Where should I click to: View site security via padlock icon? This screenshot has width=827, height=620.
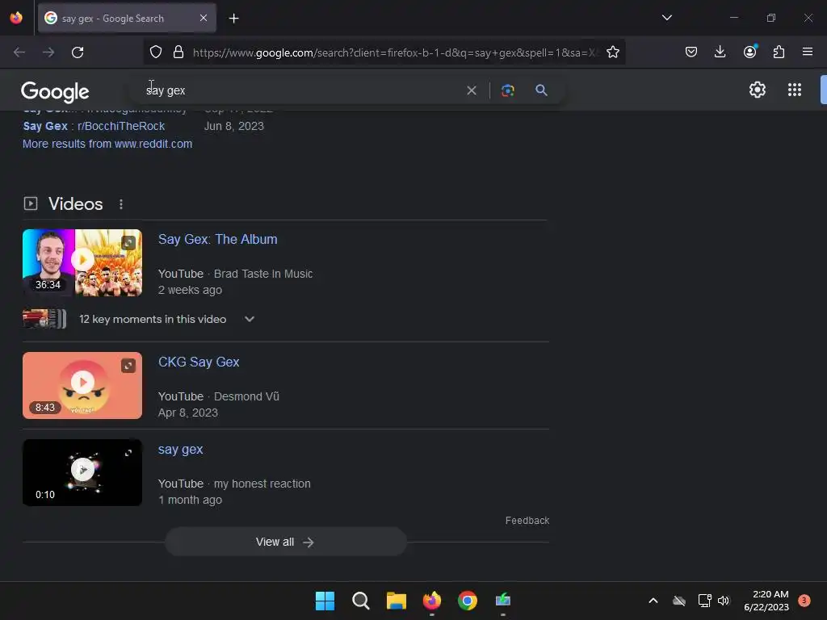tap(178, 52)
